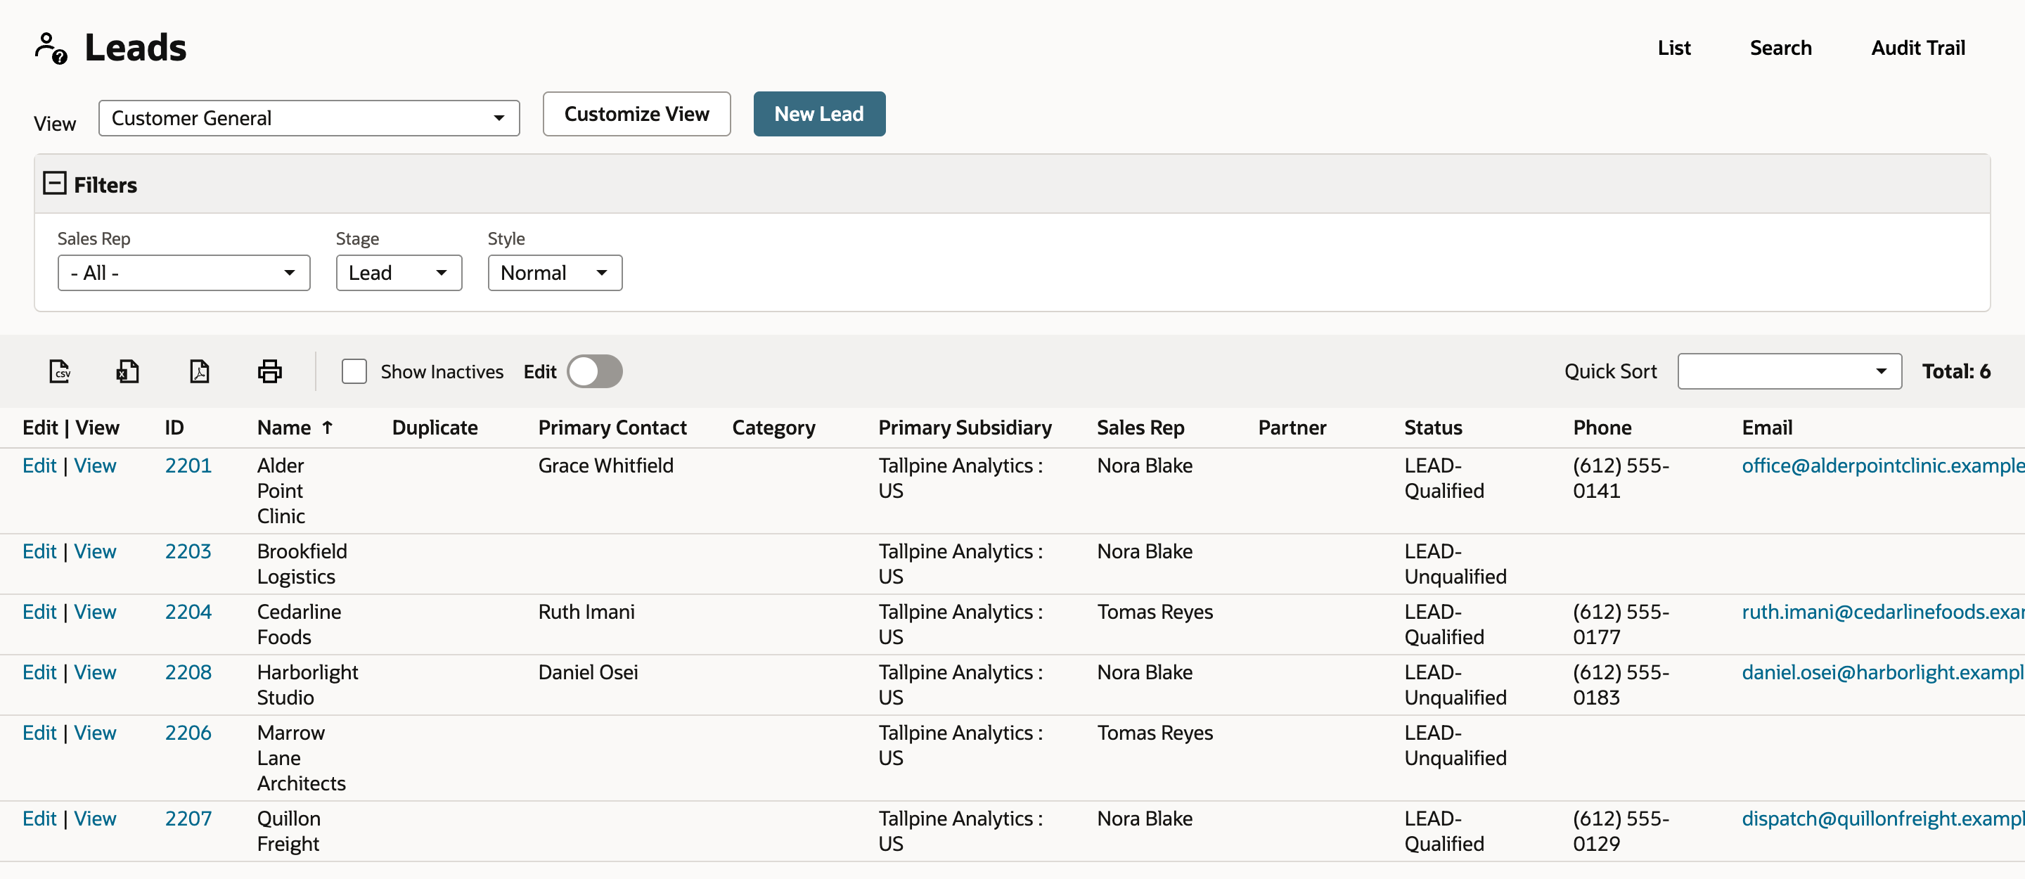Click the Leads person icon
This screenshot has height=879, width=2025.
[x=51, y=48]
